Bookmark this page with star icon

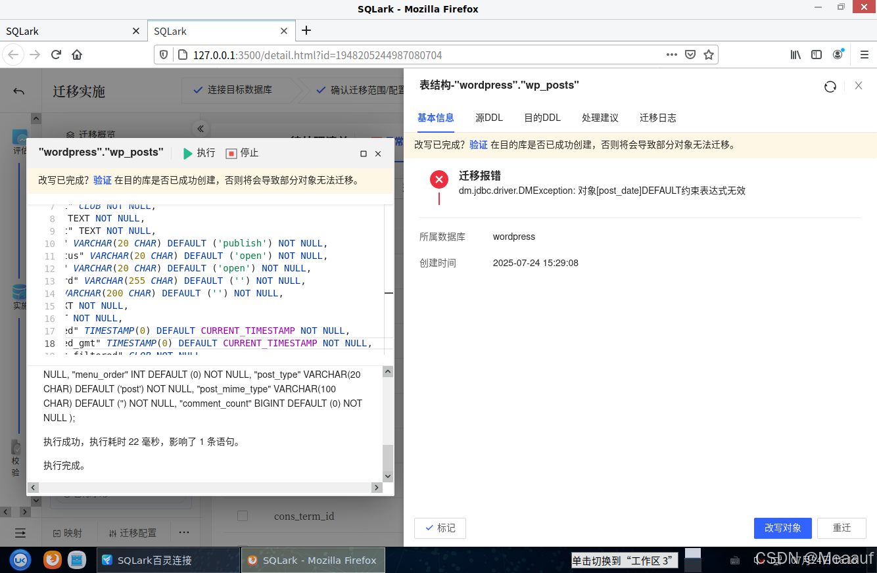[x=709, y=55]
